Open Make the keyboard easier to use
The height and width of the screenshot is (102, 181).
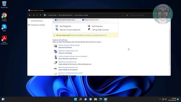(68, 67)
